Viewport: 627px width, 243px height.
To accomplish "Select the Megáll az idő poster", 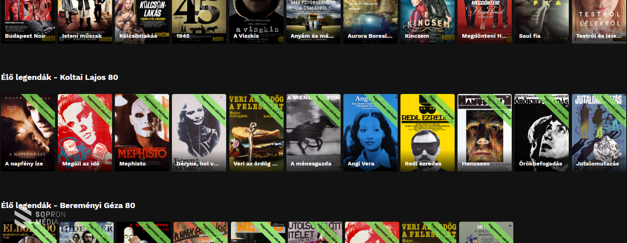I will [x=85, y=132].
